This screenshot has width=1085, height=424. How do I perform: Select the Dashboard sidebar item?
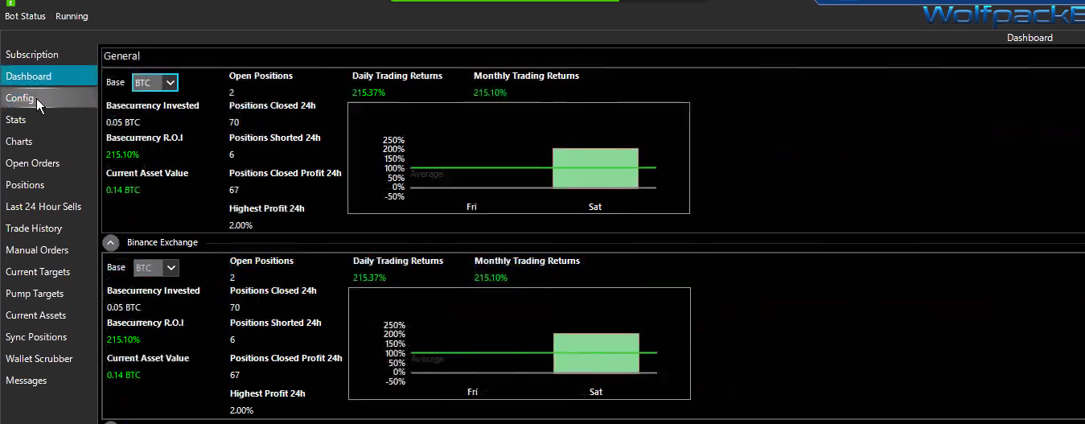coord(49,76)
